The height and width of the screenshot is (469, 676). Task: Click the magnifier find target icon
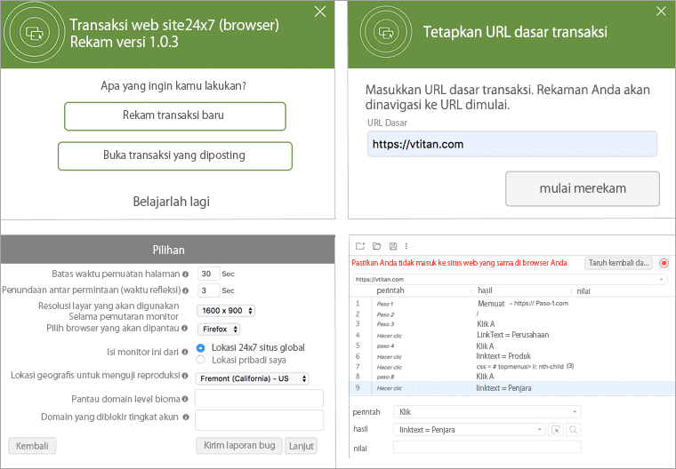tap(573, 429)
